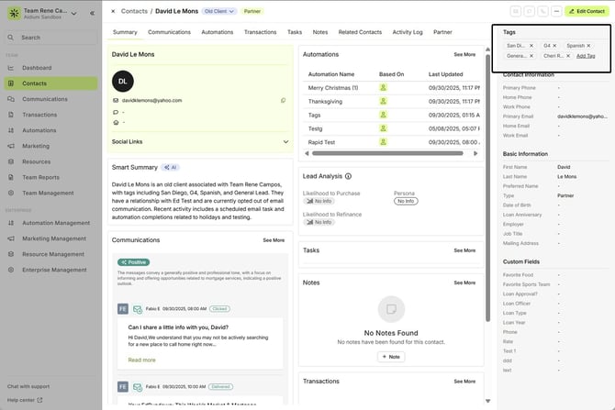The width and height of the screenshot is (615, 410).
Task: Add a new note with Note button
Action: (391, 357)
